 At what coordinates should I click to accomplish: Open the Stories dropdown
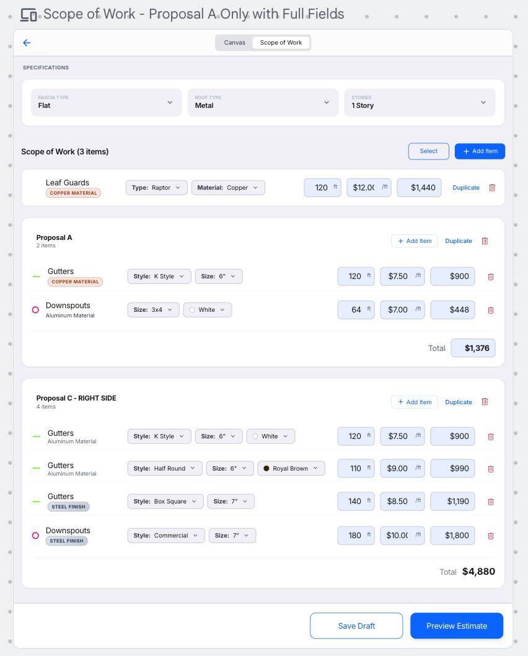(420, 102)
